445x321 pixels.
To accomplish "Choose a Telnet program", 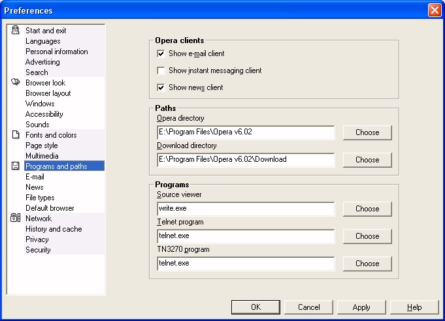I will click(367, 236).
